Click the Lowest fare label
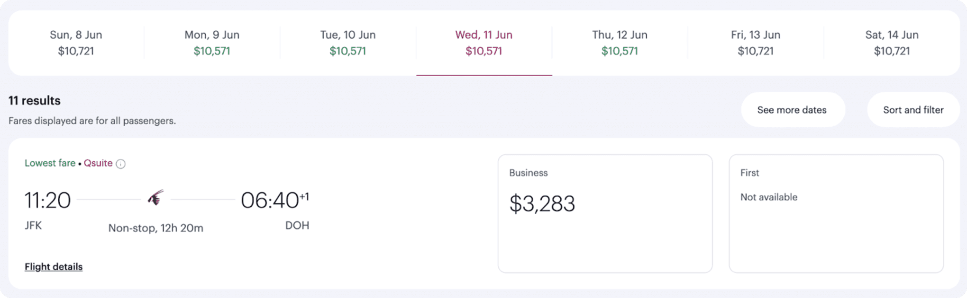Image resolution: width=967 pixels, height=298 pixels. pyautogui.click(x=50, y=163)
